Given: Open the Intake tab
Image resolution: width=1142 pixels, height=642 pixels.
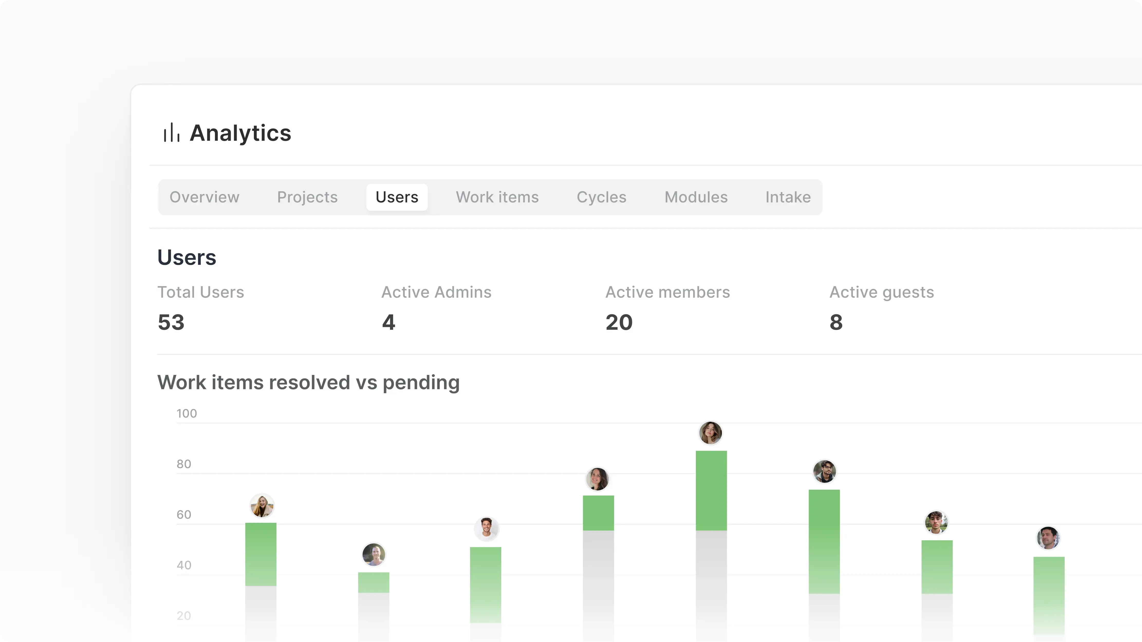Looking at the screenshot, I should [x=788, y=197].
